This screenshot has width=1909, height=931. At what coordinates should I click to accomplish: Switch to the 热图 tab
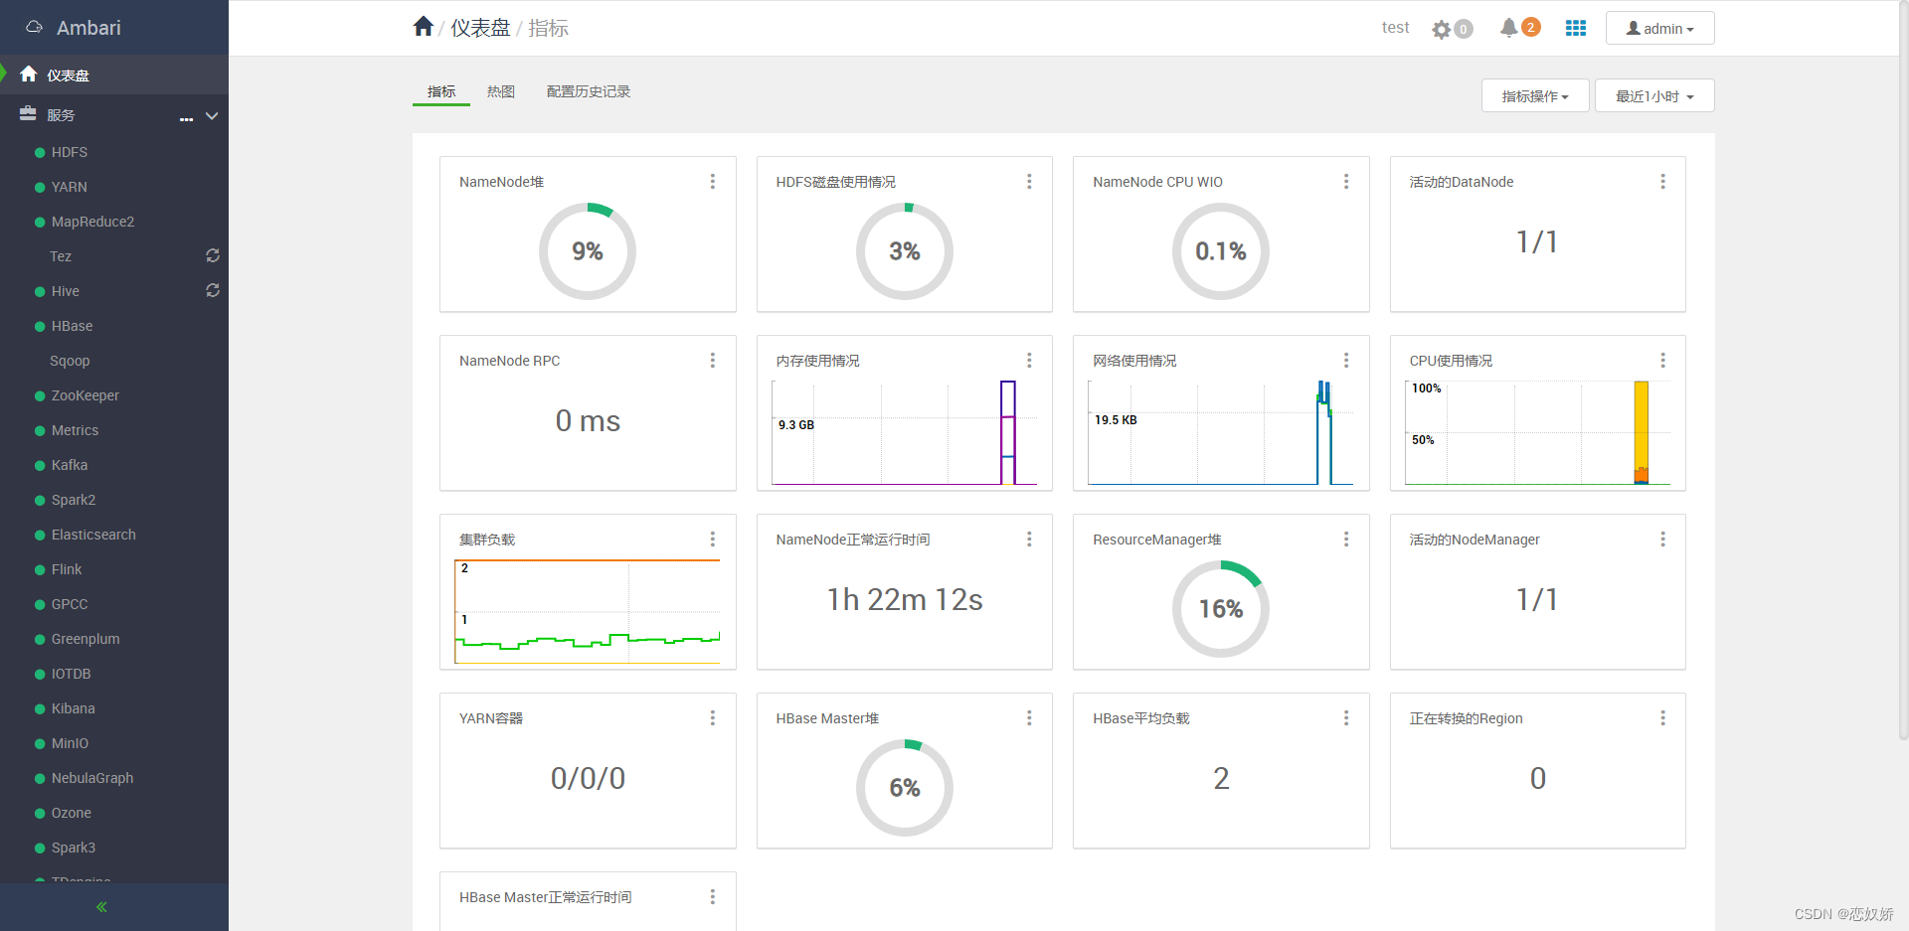[501, 91]
